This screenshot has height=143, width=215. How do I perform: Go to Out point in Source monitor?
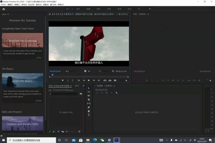99,81
